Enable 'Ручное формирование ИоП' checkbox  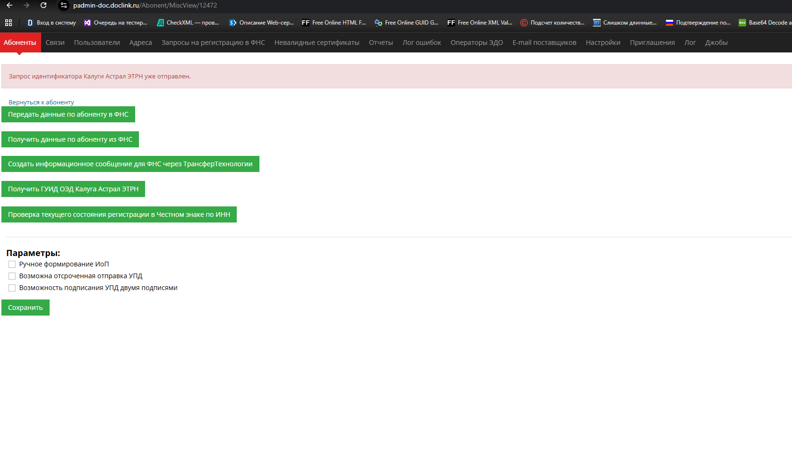[x=12, y=265]
